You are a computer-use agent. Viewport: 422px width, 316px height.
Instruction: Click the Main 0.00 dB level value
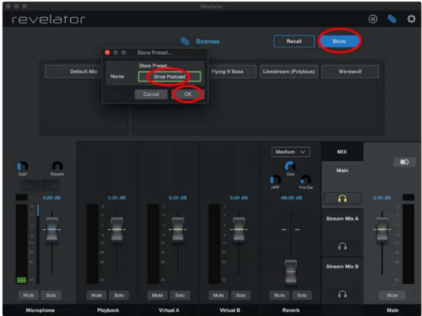tap(382, 198)
